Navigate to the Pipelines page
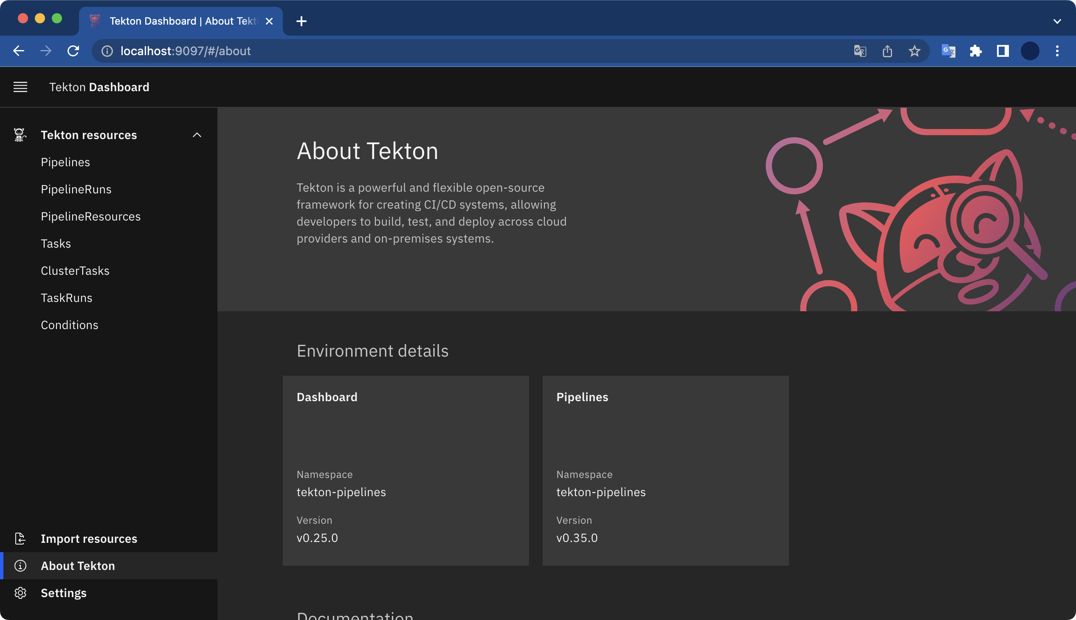The width and height of the screenshot is (1076, 620). tap(65, 162)
